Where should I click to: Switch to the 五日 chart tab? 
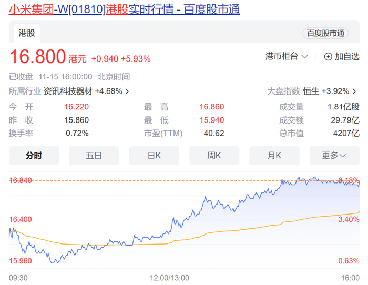94,156
